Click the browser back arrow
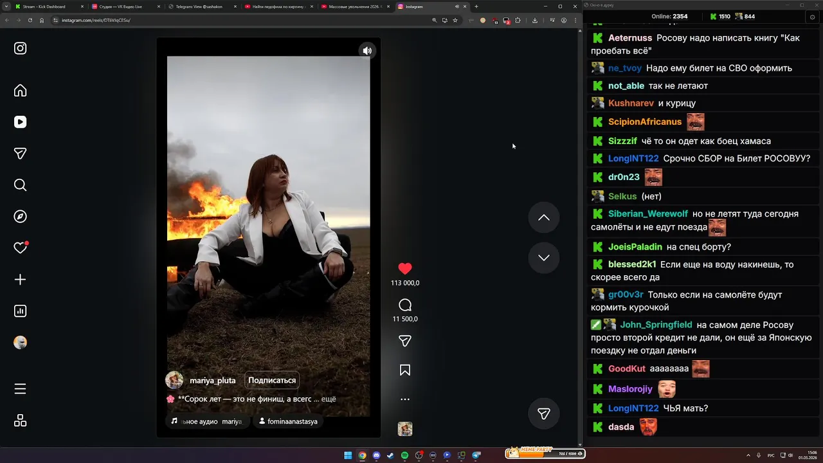This screenshot has height=463, width=823. [x=7, y=20]
